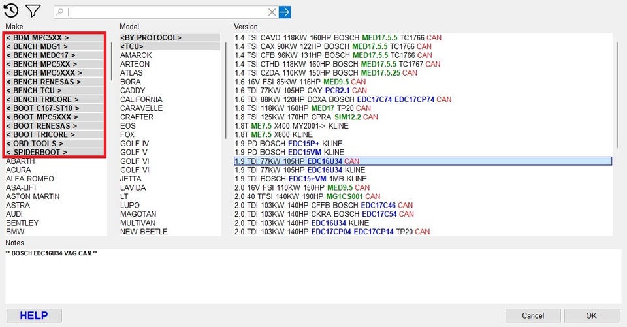
Task: Select NEW BEETLE model
Action: coord(144,232)
